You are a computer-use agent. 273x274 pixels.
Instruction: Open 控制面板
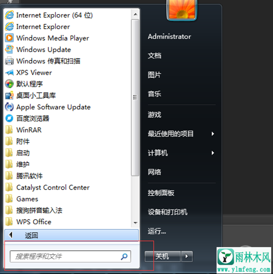pos(161,193)
